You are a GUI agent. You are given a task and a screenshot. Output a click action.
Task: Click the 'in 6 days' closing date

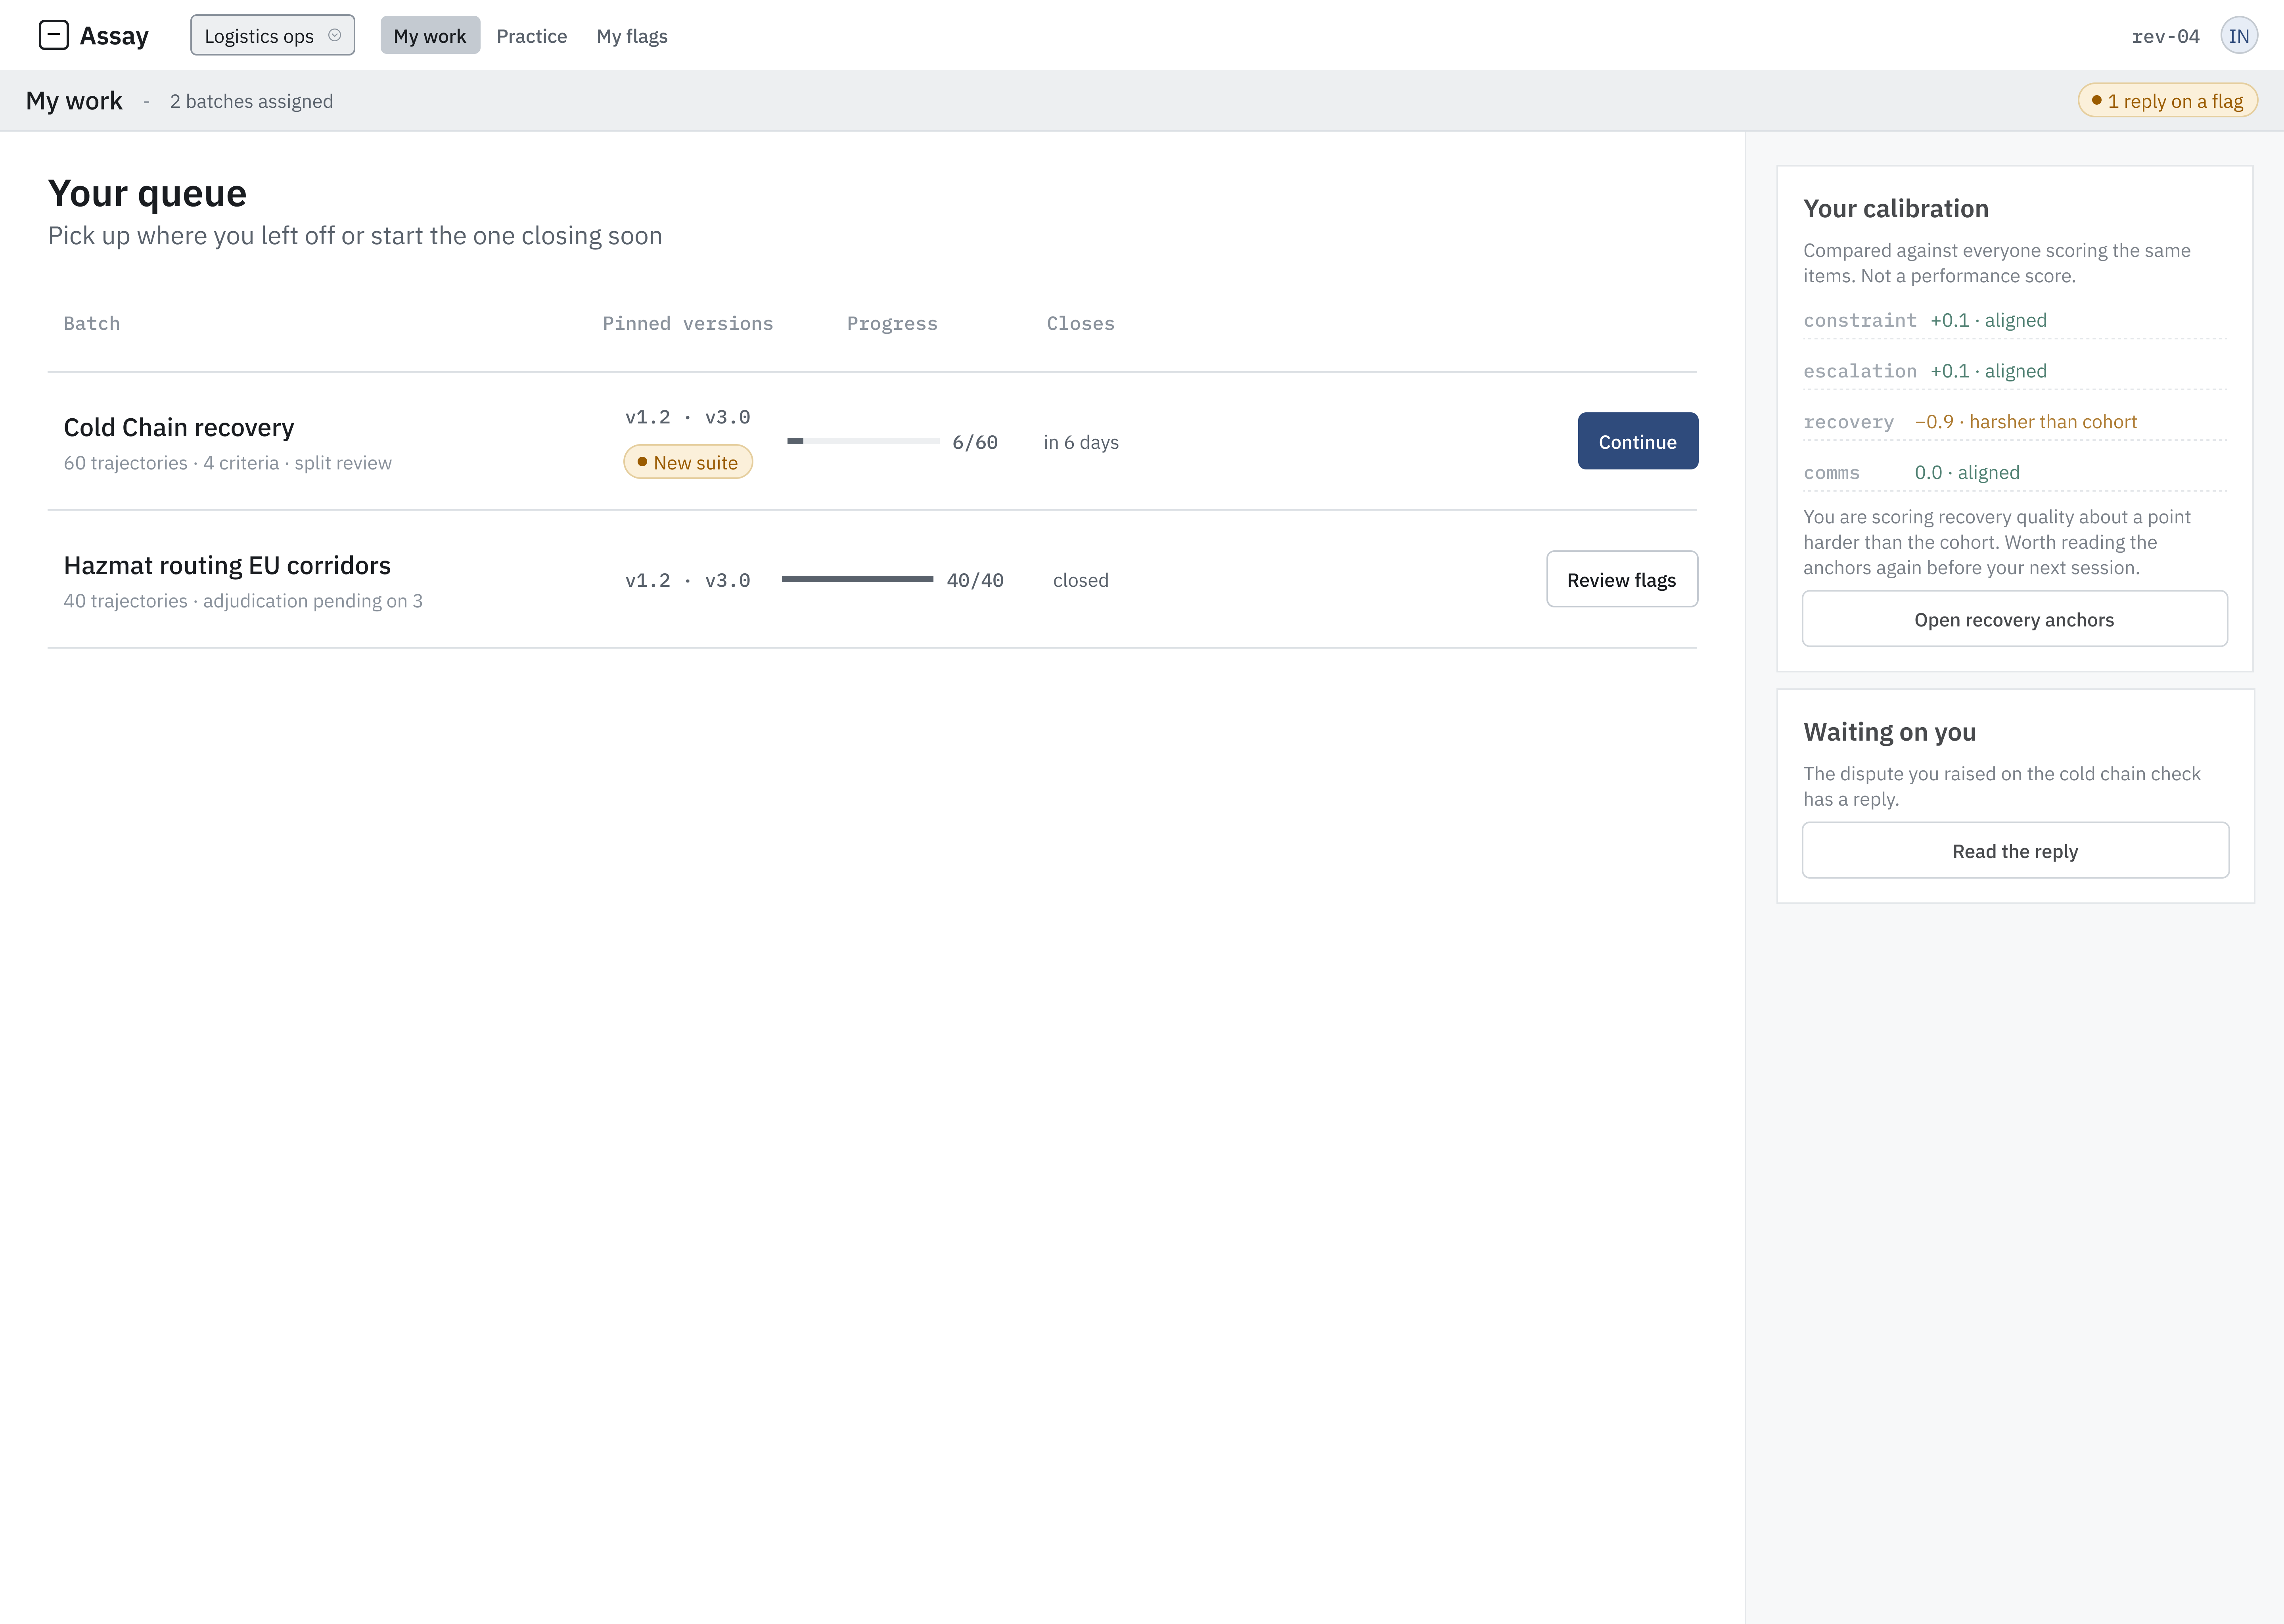[x=1081, y=442]
